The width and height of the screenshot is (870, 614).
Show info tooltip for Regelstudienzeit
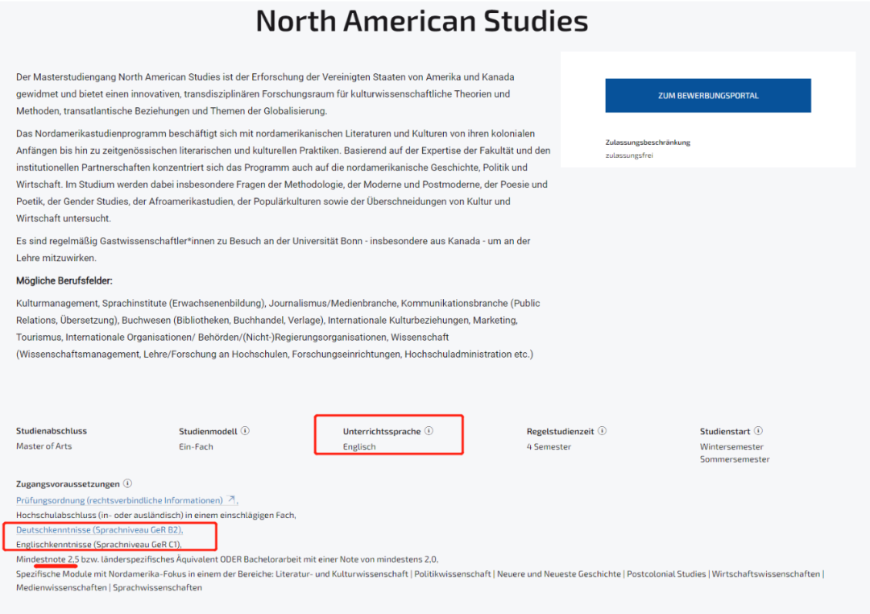[602, 431]
